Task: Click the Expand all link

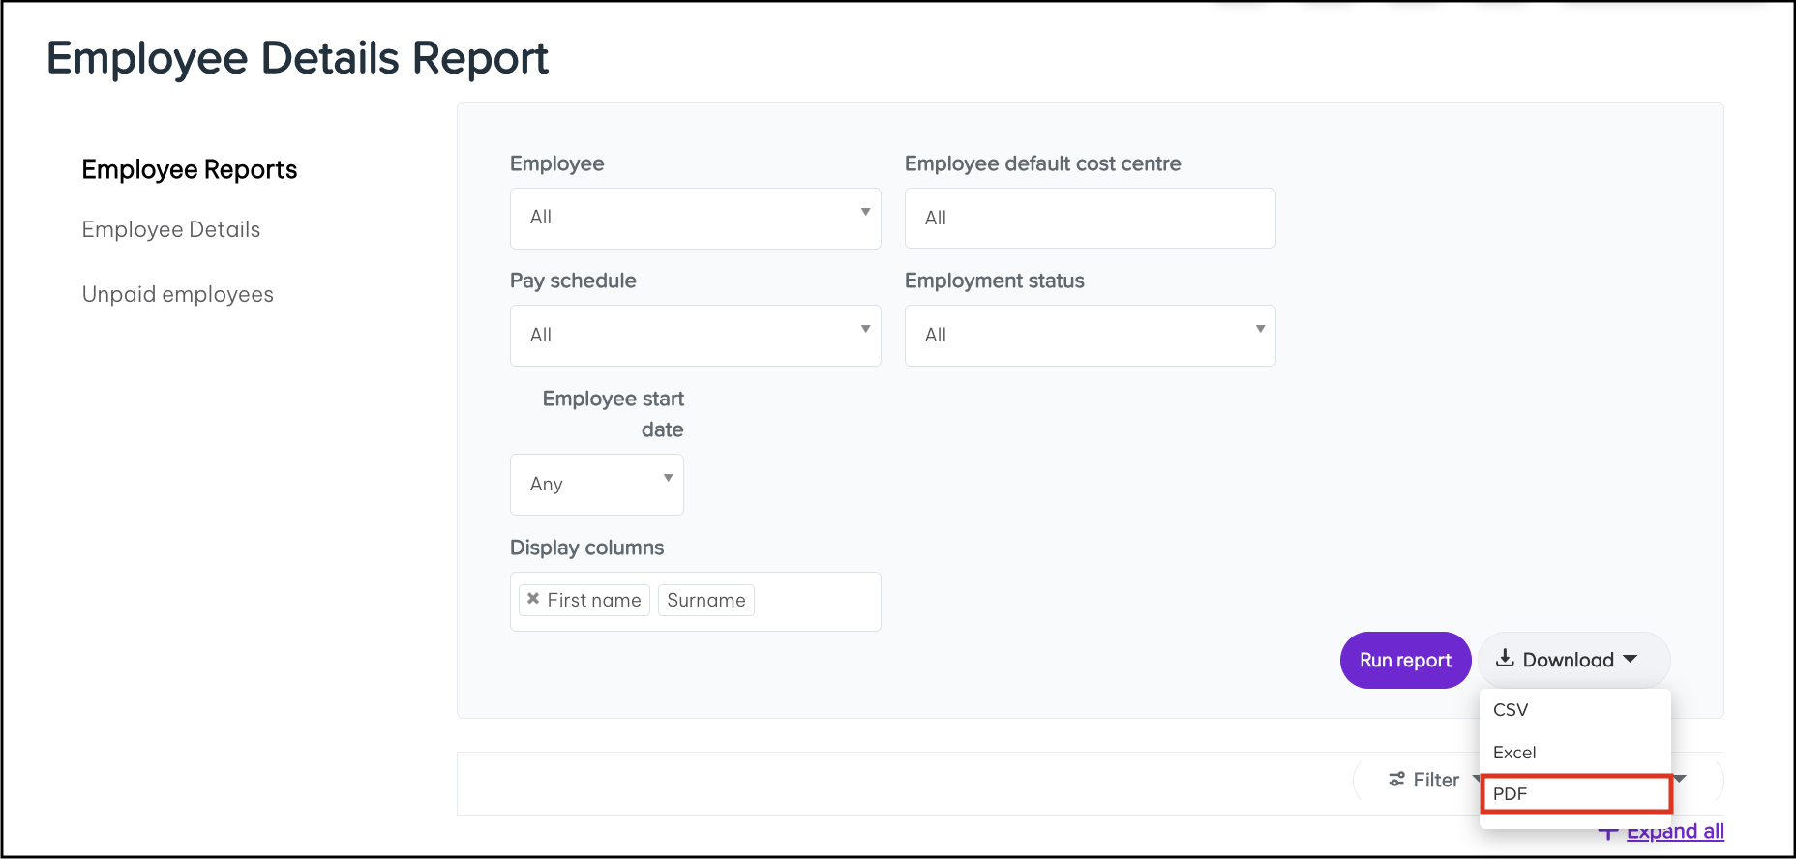Action: 1675,832
